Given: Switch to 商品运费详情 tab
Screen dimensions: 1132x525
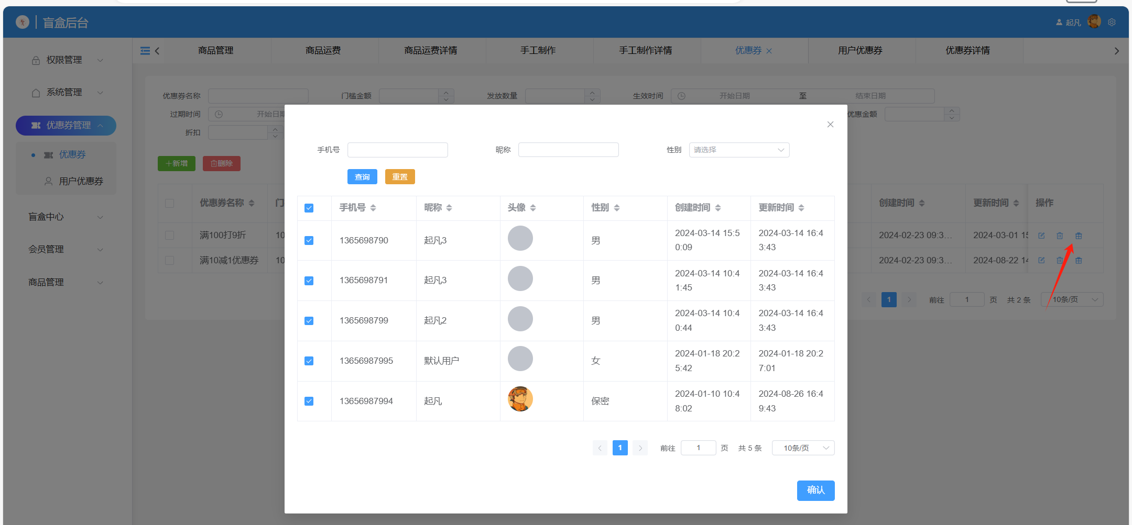Looking at the screenshot, I should tap(431, 51).
